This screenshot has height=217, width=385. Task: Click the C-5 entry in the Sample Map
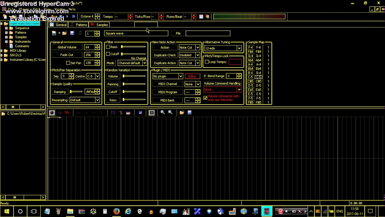258,77
